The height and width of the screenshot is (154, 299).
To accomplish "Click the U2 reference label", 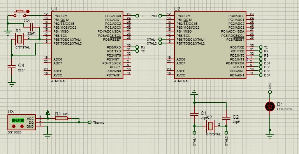I will (x=177, y=9).
